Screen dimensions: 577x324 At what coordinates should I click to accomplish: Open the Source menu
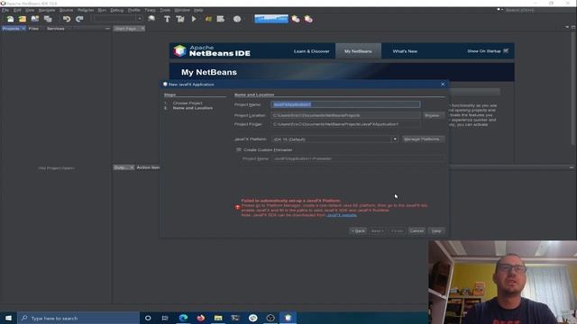[66, 10]
